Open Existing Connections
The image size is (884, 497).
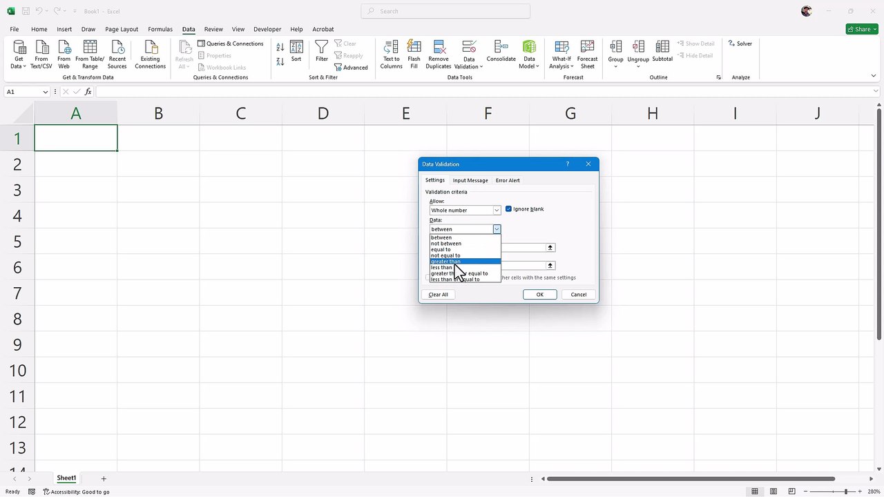(x=151, y=55)
